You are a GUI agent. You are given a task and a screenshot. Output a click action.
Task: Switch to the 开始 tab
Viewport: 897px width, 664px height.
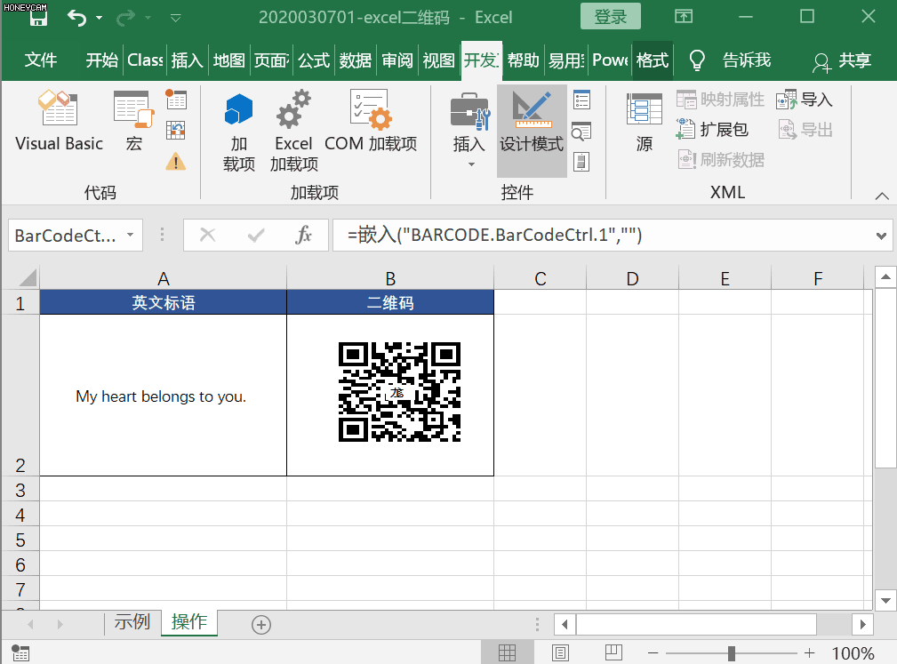point(101,60)
